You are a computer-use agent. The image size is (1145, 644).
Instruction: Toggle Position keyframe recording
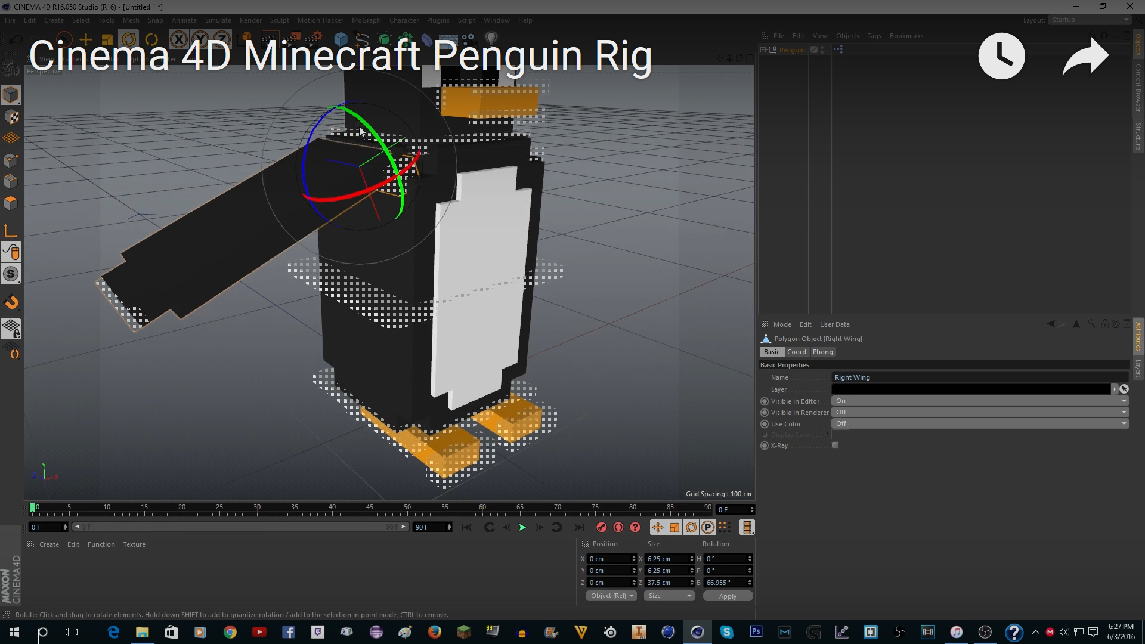(657, 527)
